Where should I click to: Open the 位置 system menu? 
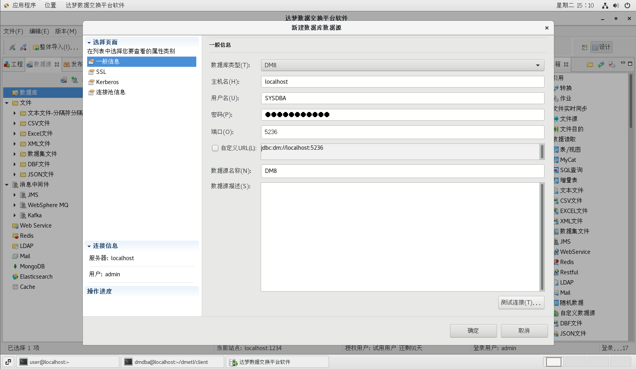(50, 6)
